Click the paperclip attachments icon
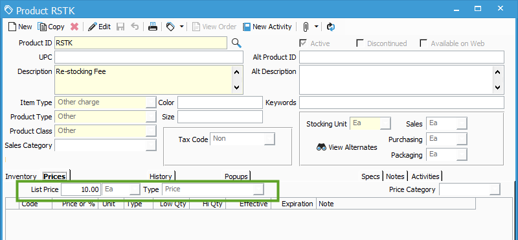 [306, 27]
